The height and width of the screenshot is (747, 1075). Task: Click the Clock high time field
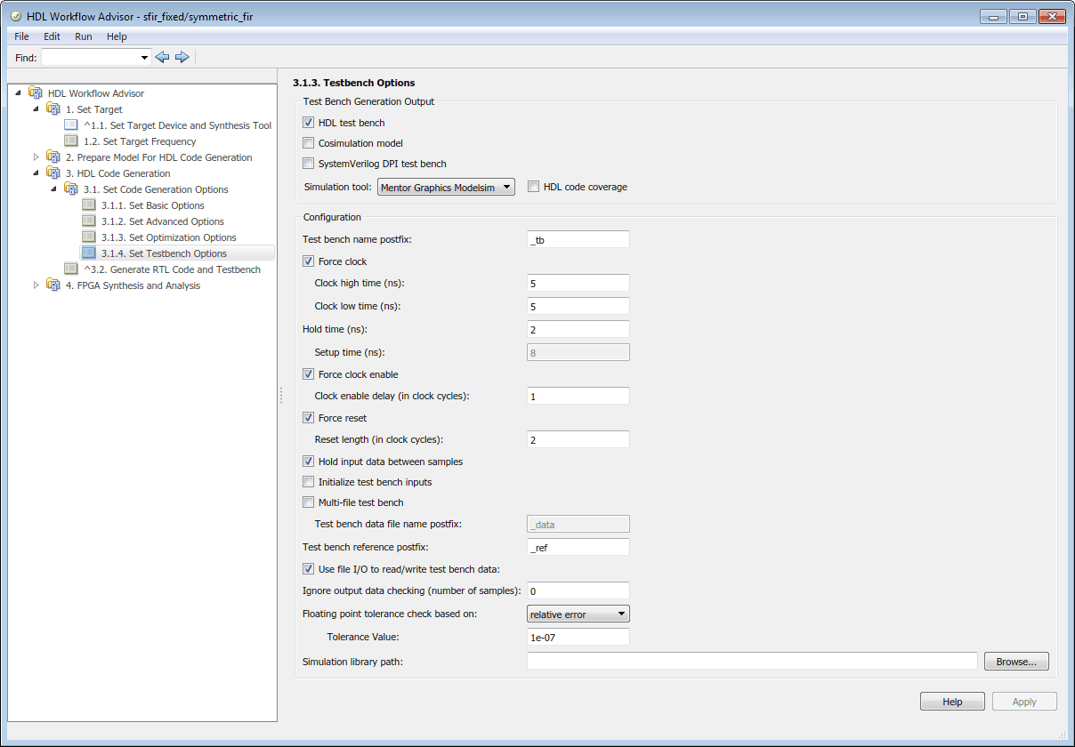(x=578, y=283)
